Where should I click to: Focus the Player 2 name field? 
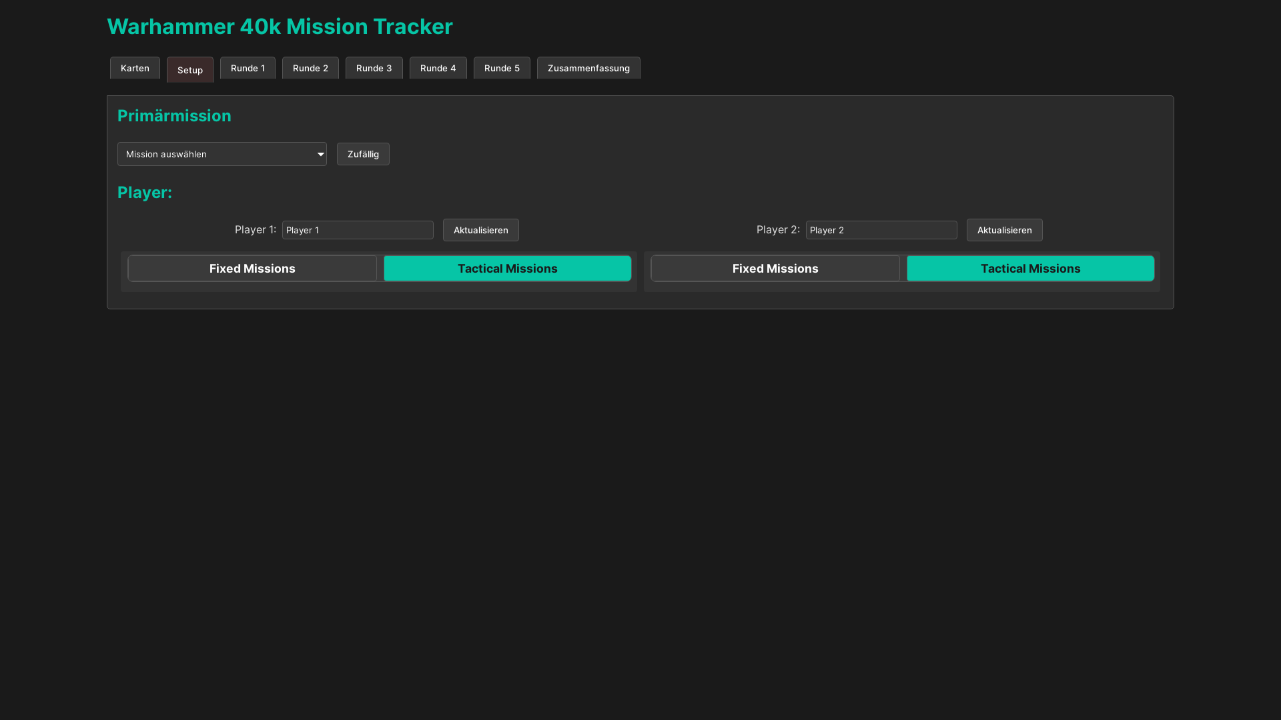881,230
